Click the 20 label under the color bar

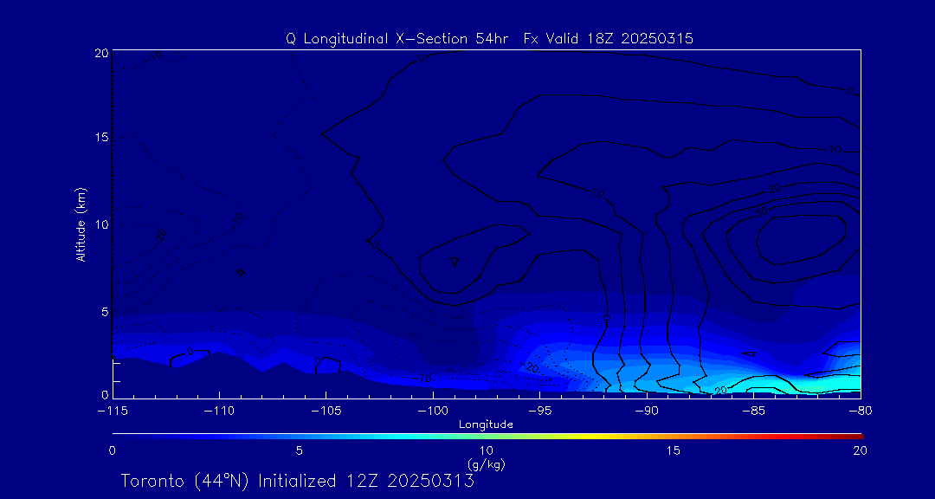[860, 451]
